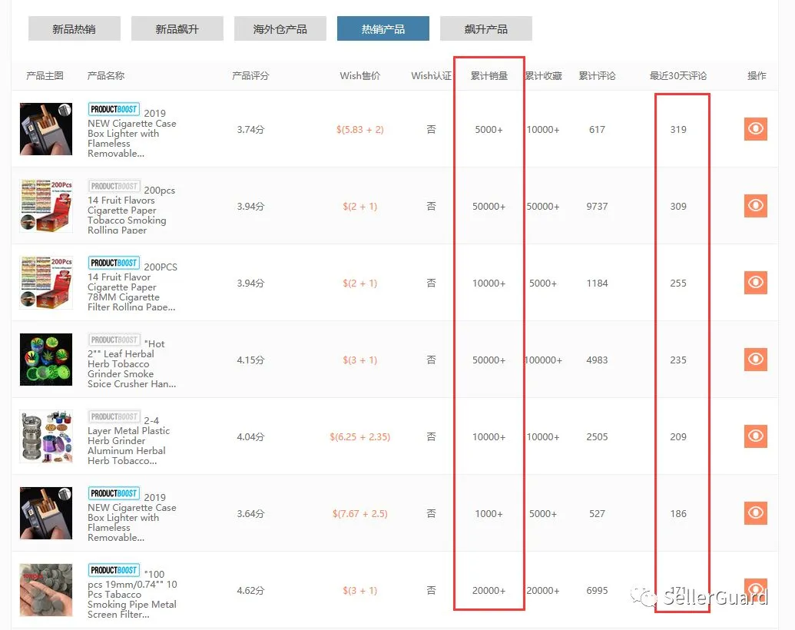Click herb grinder product thumbnail with green leaves
Screen dimensions: 795x630
coord(46,359)
